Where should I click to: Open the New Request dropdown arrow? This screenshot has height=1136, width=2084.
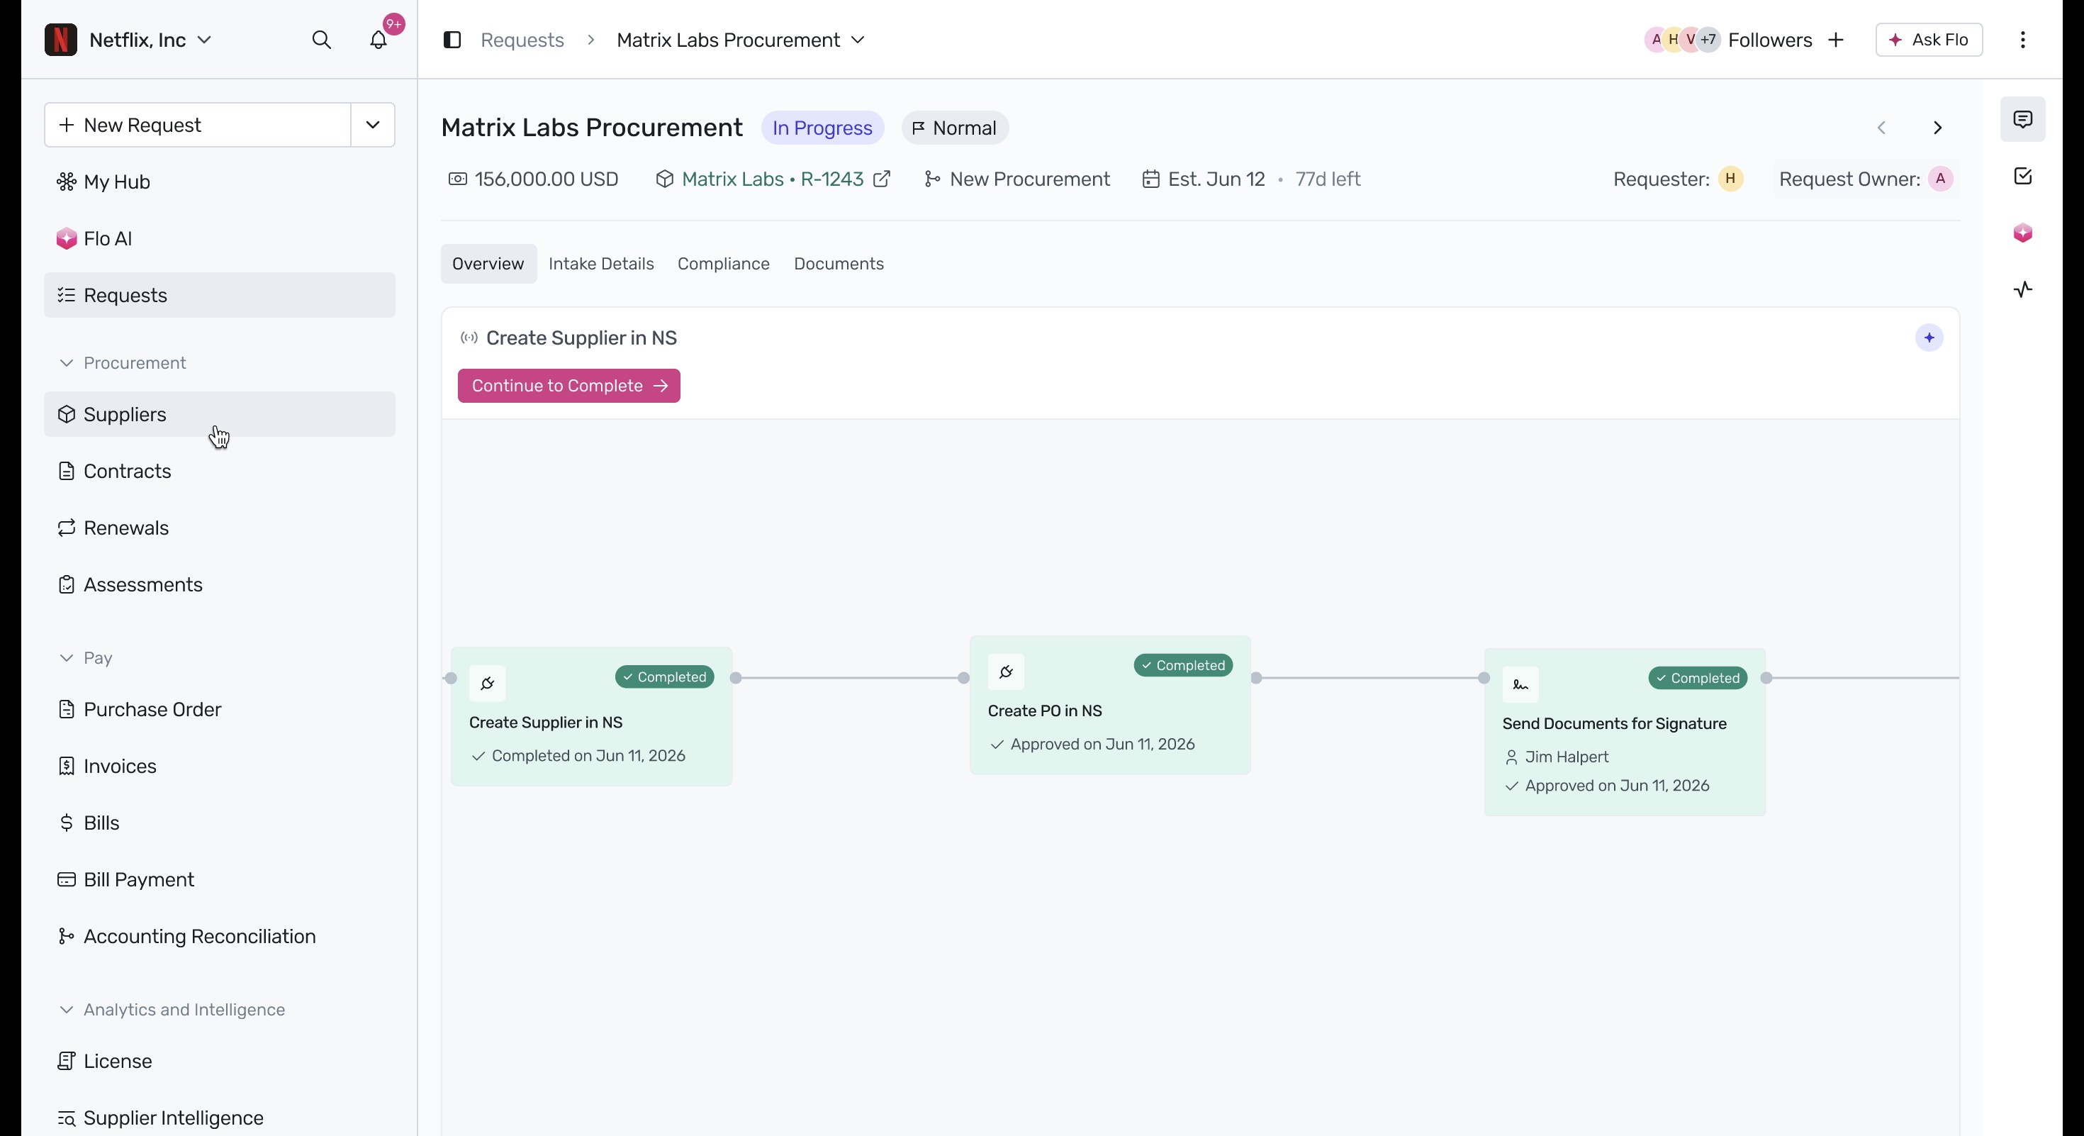point(373,125)
